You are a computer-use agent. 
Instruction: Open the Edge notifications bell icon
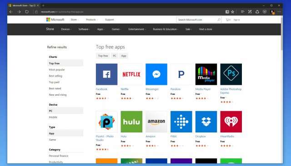[x=257, y=12]
